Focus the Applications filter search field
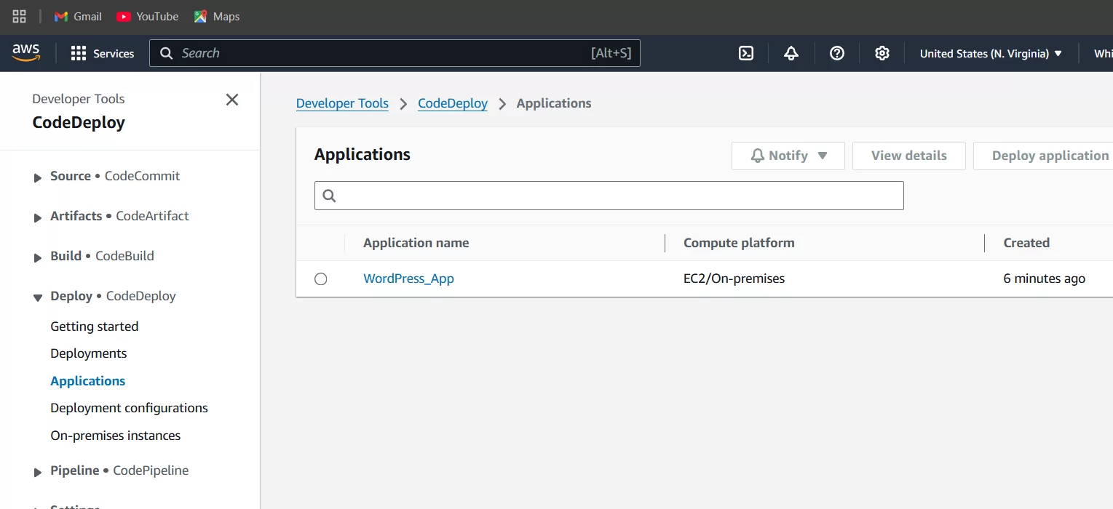This screenshot has height=509, width=1113. click(609, 196)
